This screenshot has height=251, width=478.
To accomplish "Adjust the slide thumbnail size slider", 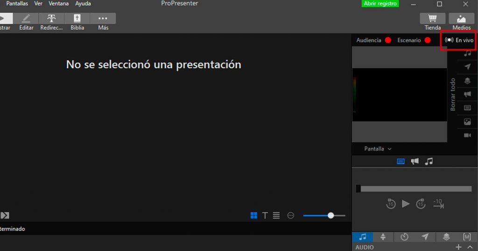I will point(330,216).
